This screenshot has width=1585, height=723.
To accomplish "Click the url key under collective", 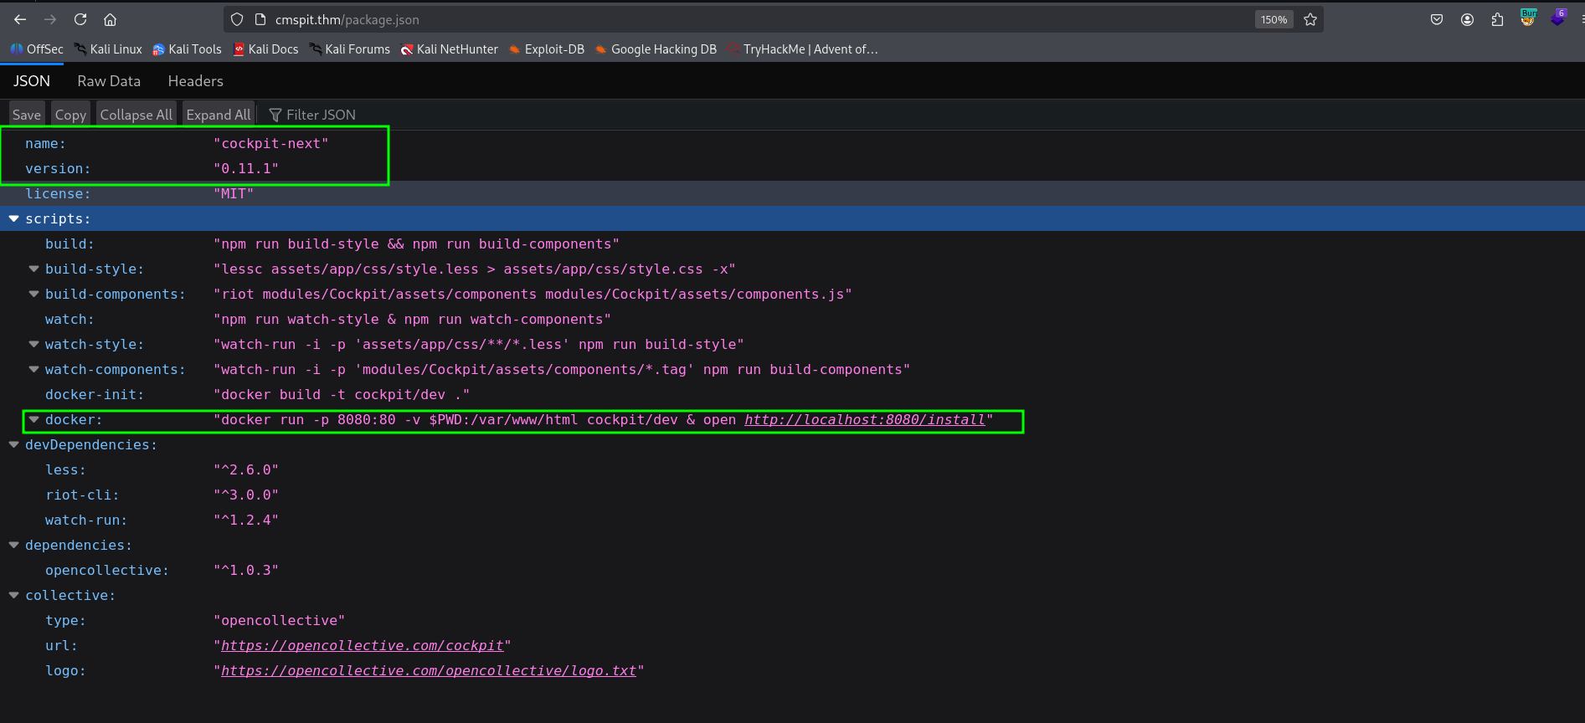I will tap(61, 645).
